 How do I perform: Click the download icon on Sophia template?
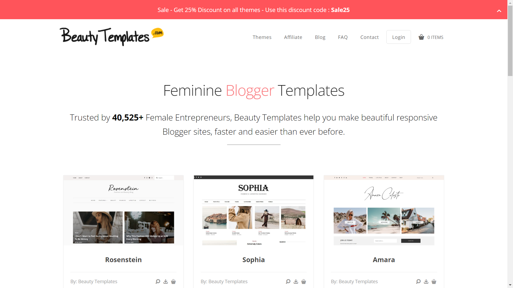[x=296, y=281]
